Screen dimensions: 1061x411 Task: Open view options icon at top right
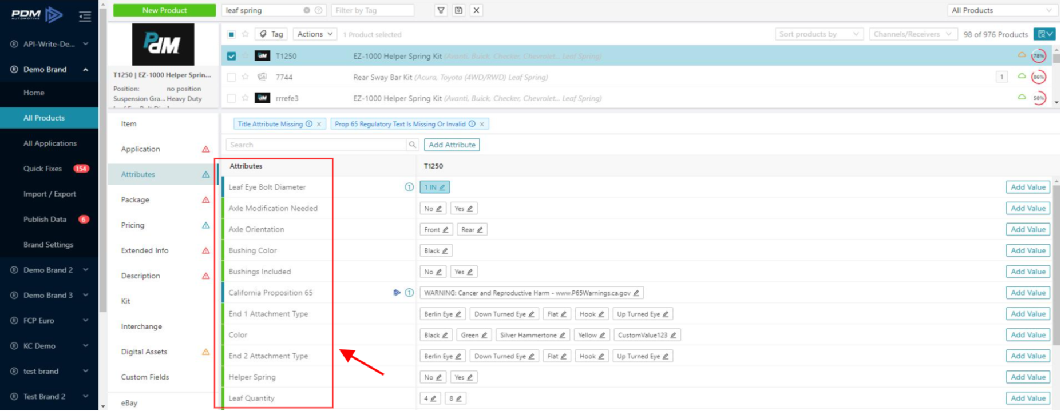coord(1044,34)
